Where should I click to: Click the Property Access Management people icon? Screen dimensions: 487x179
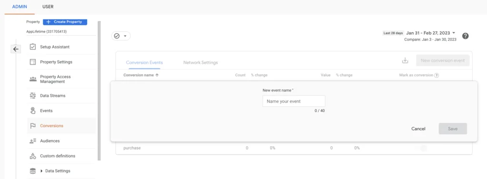pos(33,79)
